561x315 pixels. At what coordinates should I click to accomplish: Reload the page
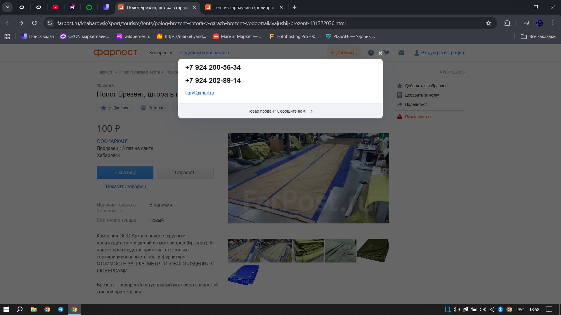[34, 23]
